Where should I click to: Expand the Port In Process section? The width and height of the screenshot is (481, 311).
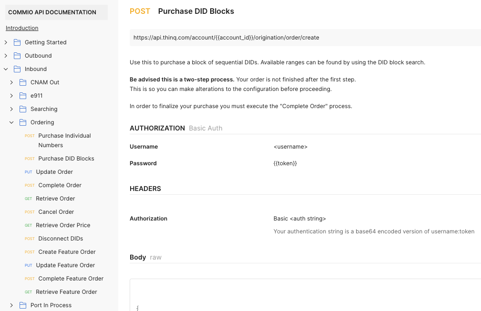click(11, 305)
